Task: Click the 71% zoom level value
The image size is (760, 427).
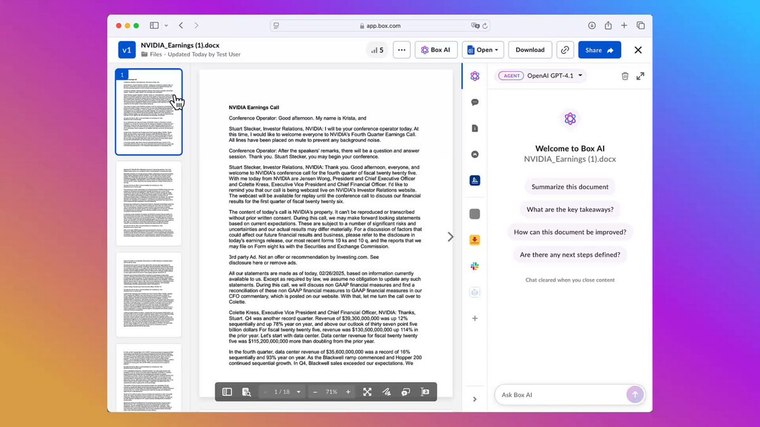Action: coord(331,392)
